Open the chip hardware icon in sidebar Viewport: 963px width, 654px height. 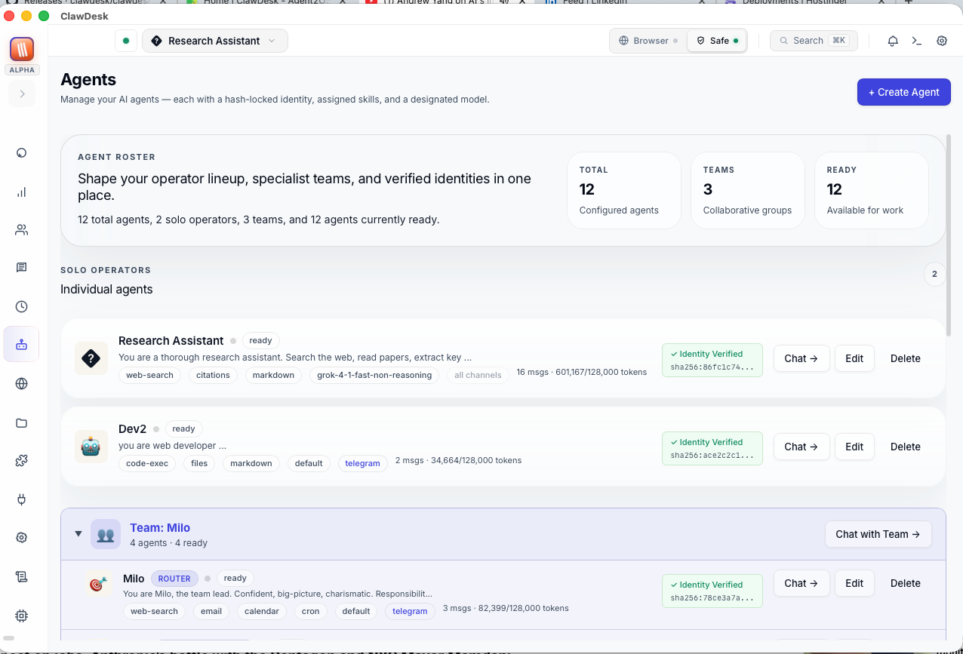point(21,616)
